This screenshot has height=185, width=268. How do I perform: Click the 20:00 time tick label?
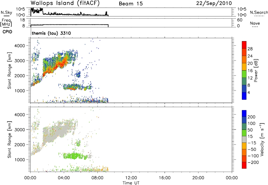click(198, 178)
